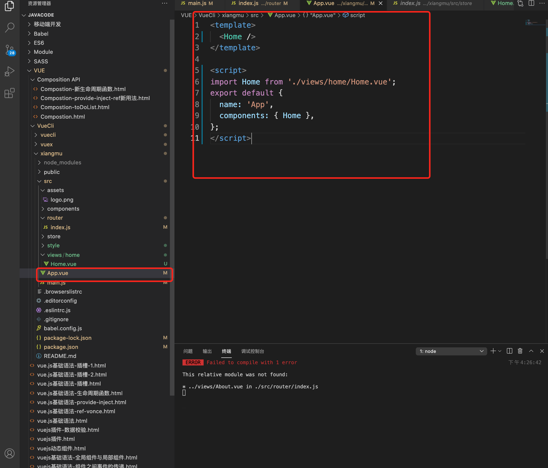Click script symbol in breadcrumb

tap(357, 15)
